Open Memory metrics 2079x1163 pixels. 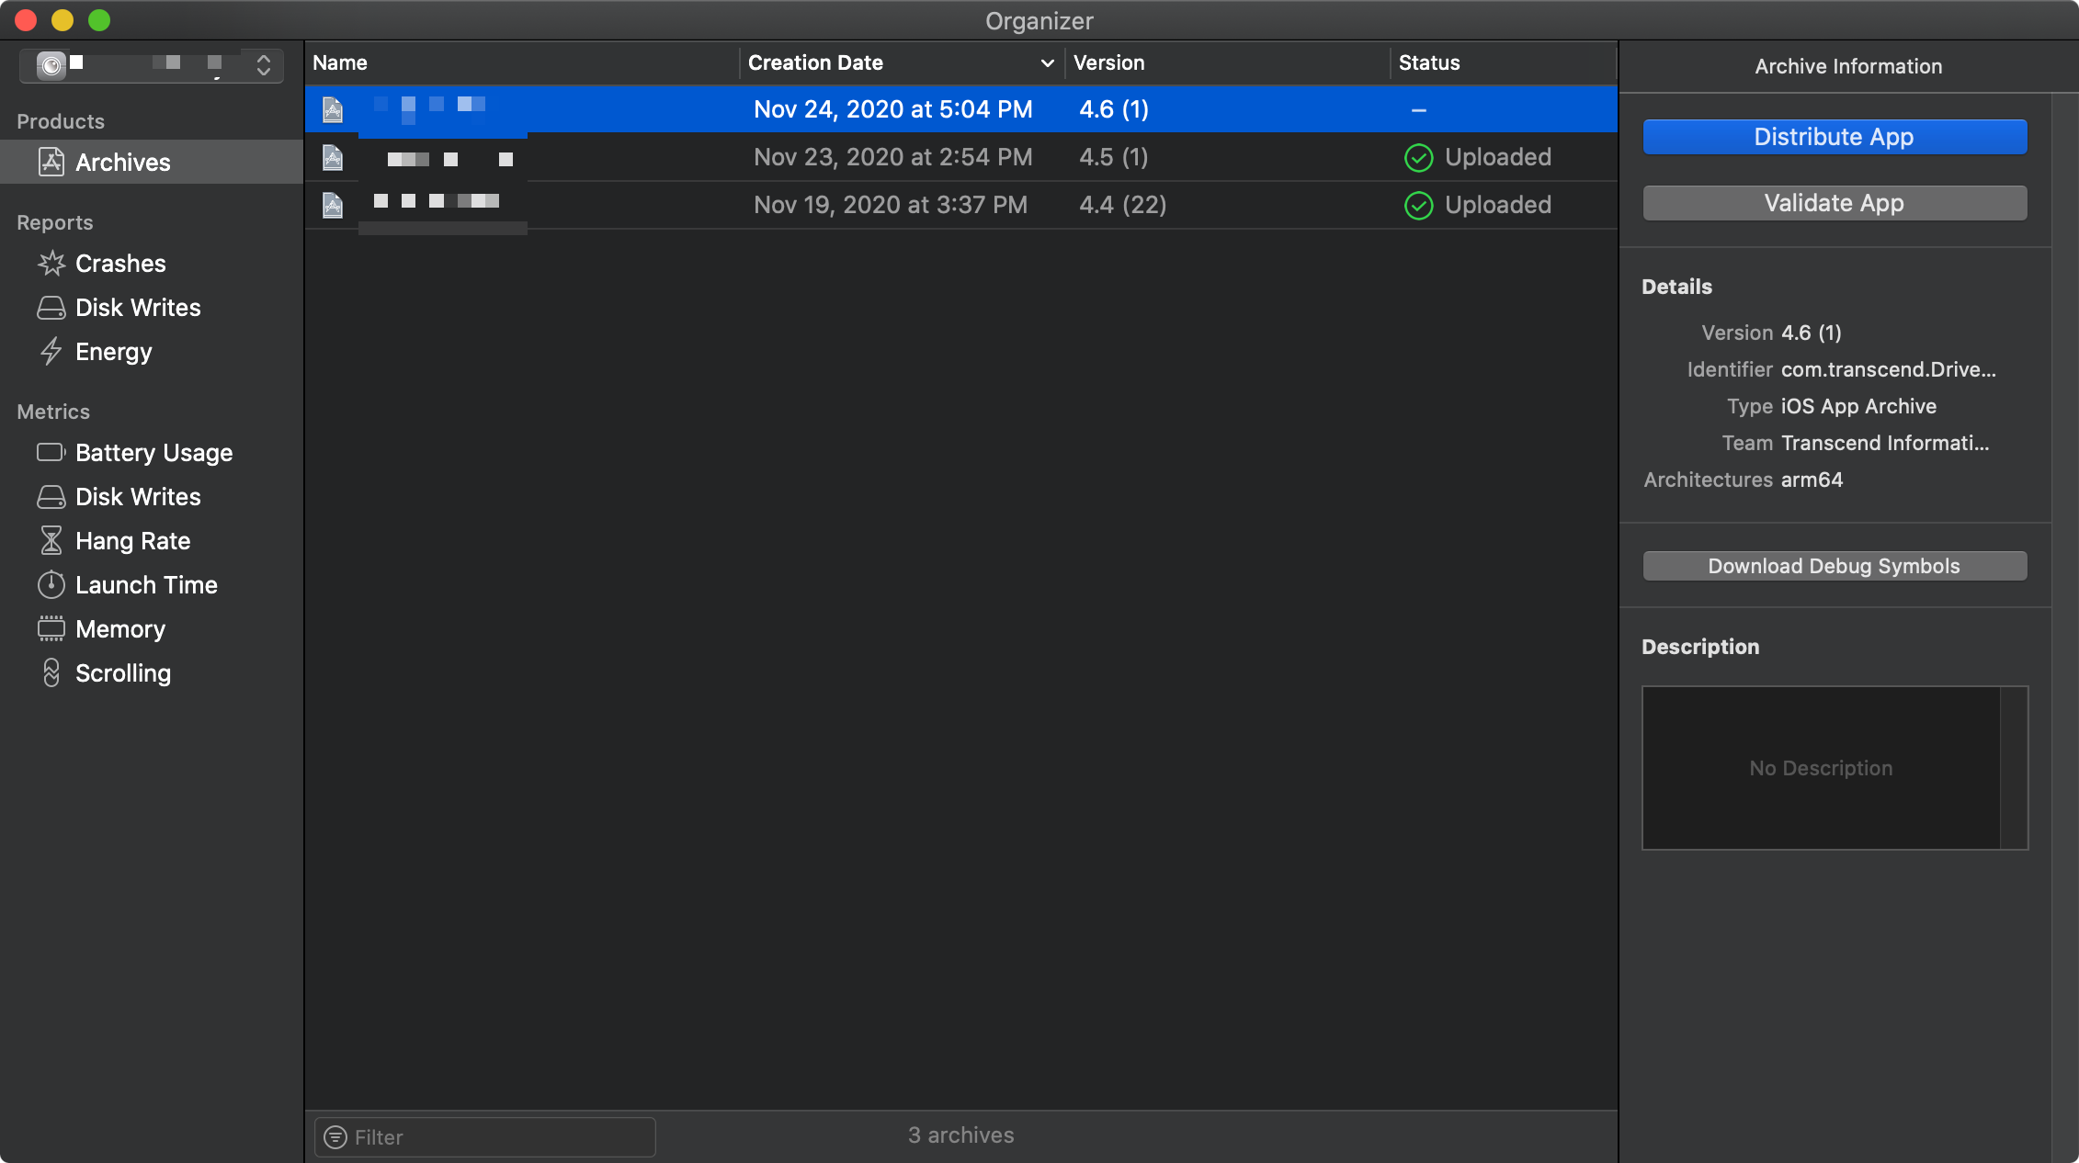120,629
